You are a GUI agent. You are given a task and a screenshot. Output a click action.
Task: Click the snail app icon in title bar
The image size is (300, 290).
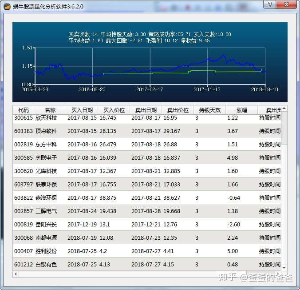pos(7,6)
